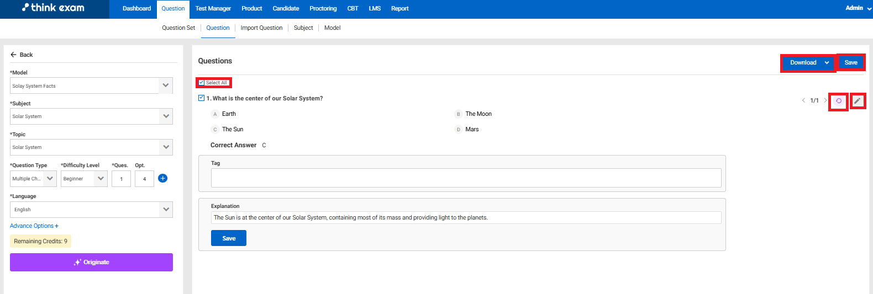Switch to the Import Question tab
This screenshot has height=294, width=873.
pyautogui.click(x=261, y=28)
